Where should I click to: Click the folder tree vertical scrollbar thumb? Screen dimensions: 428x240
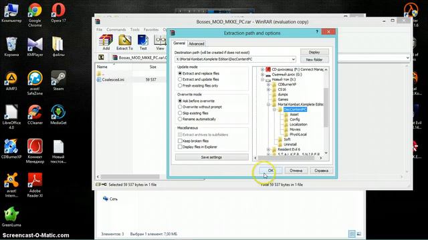tap(326, 107)
